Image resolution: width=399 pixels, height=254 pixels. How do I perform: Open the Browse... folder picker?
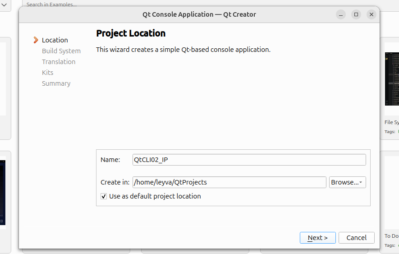(x=347, y=182)
